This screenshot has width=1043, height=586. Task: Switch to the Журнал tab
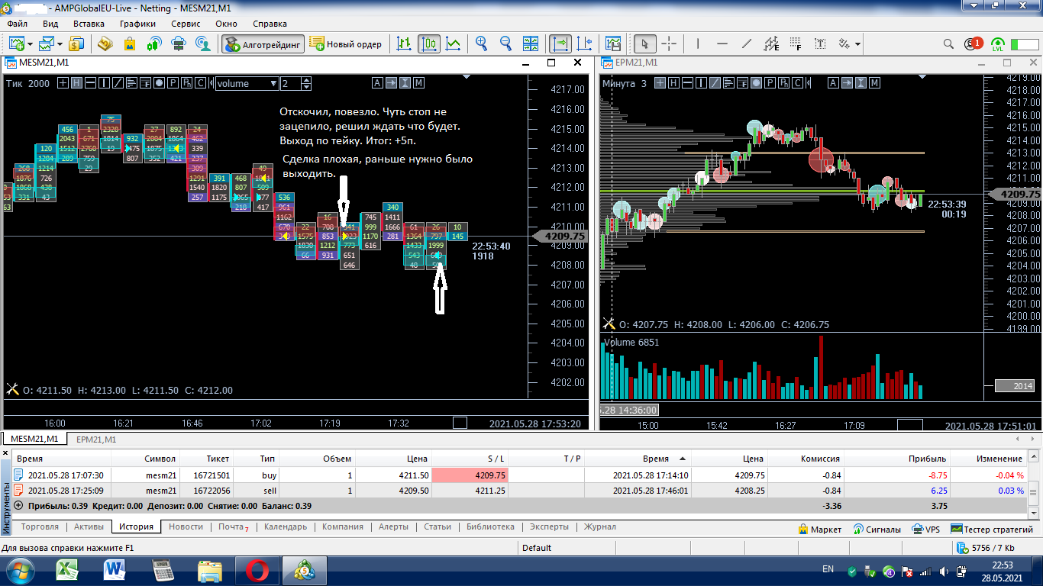[599, 526]
